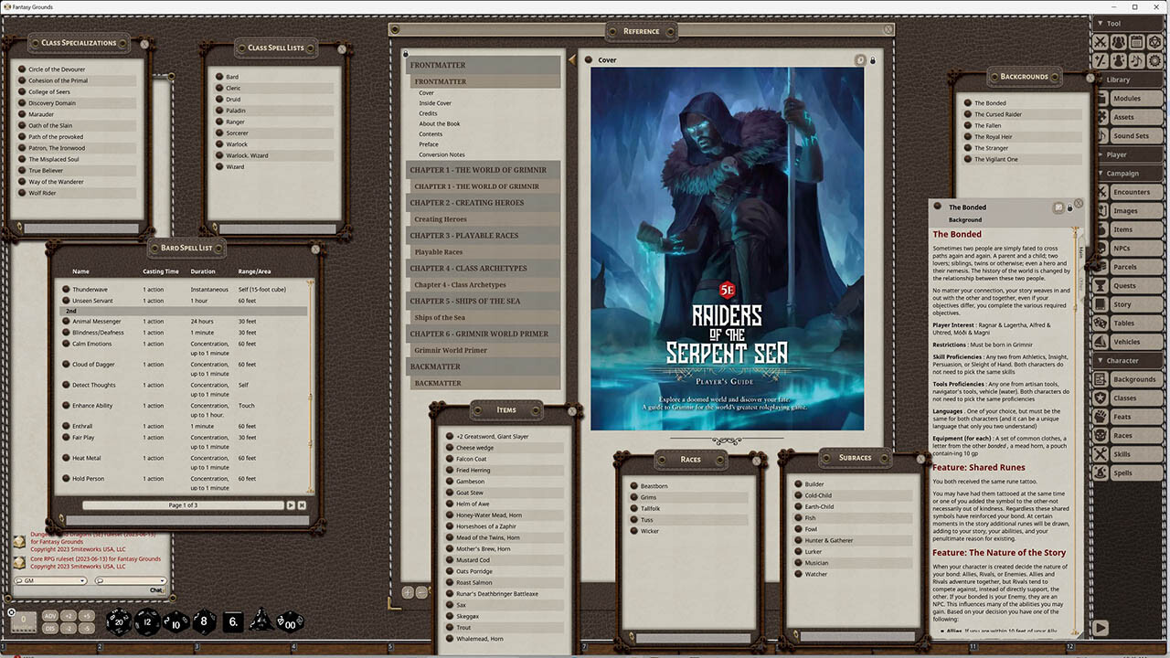The image size is (1170, 658).
Task: Open the Calendar tool icon
Action: [x=1137, y=41]
